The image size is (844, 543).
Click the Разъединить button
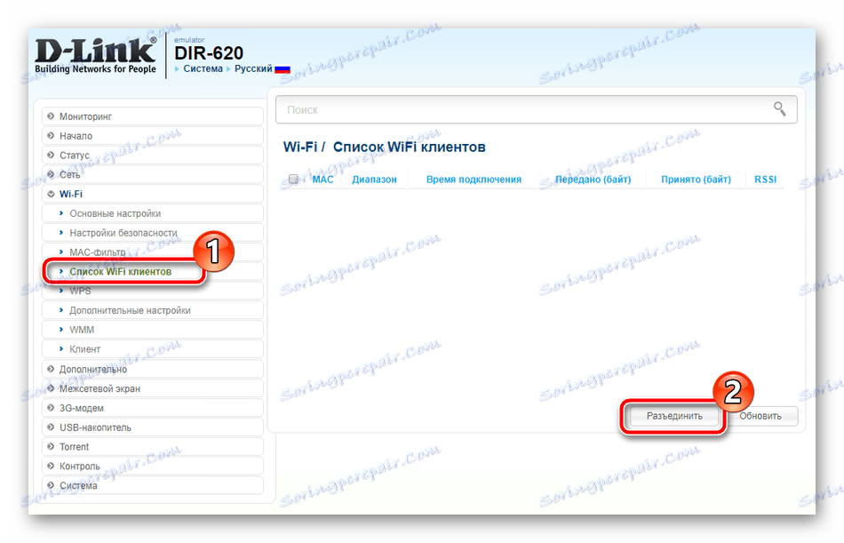click(674, 416)
